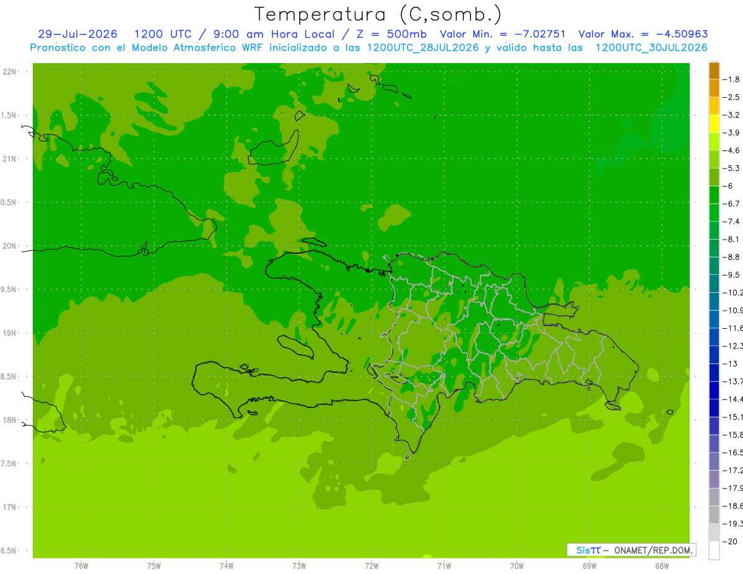743x574 pixels.
Task: Pick the swatch between -7.4 and -8.1
Action: click(714, 230)
